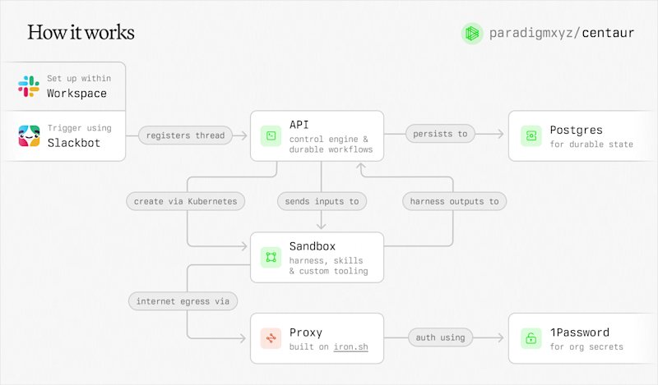Click the green centaur logo icon

[x=472, y=33]
